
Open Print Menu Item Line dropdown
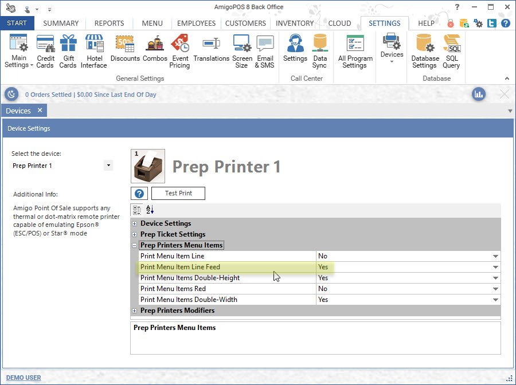tap(495, 256)
